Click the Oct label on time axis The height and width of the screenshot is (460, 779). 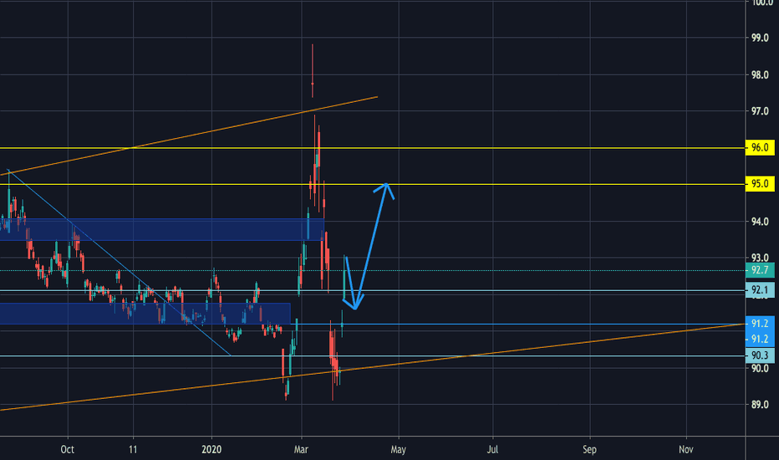pos(68,450)
